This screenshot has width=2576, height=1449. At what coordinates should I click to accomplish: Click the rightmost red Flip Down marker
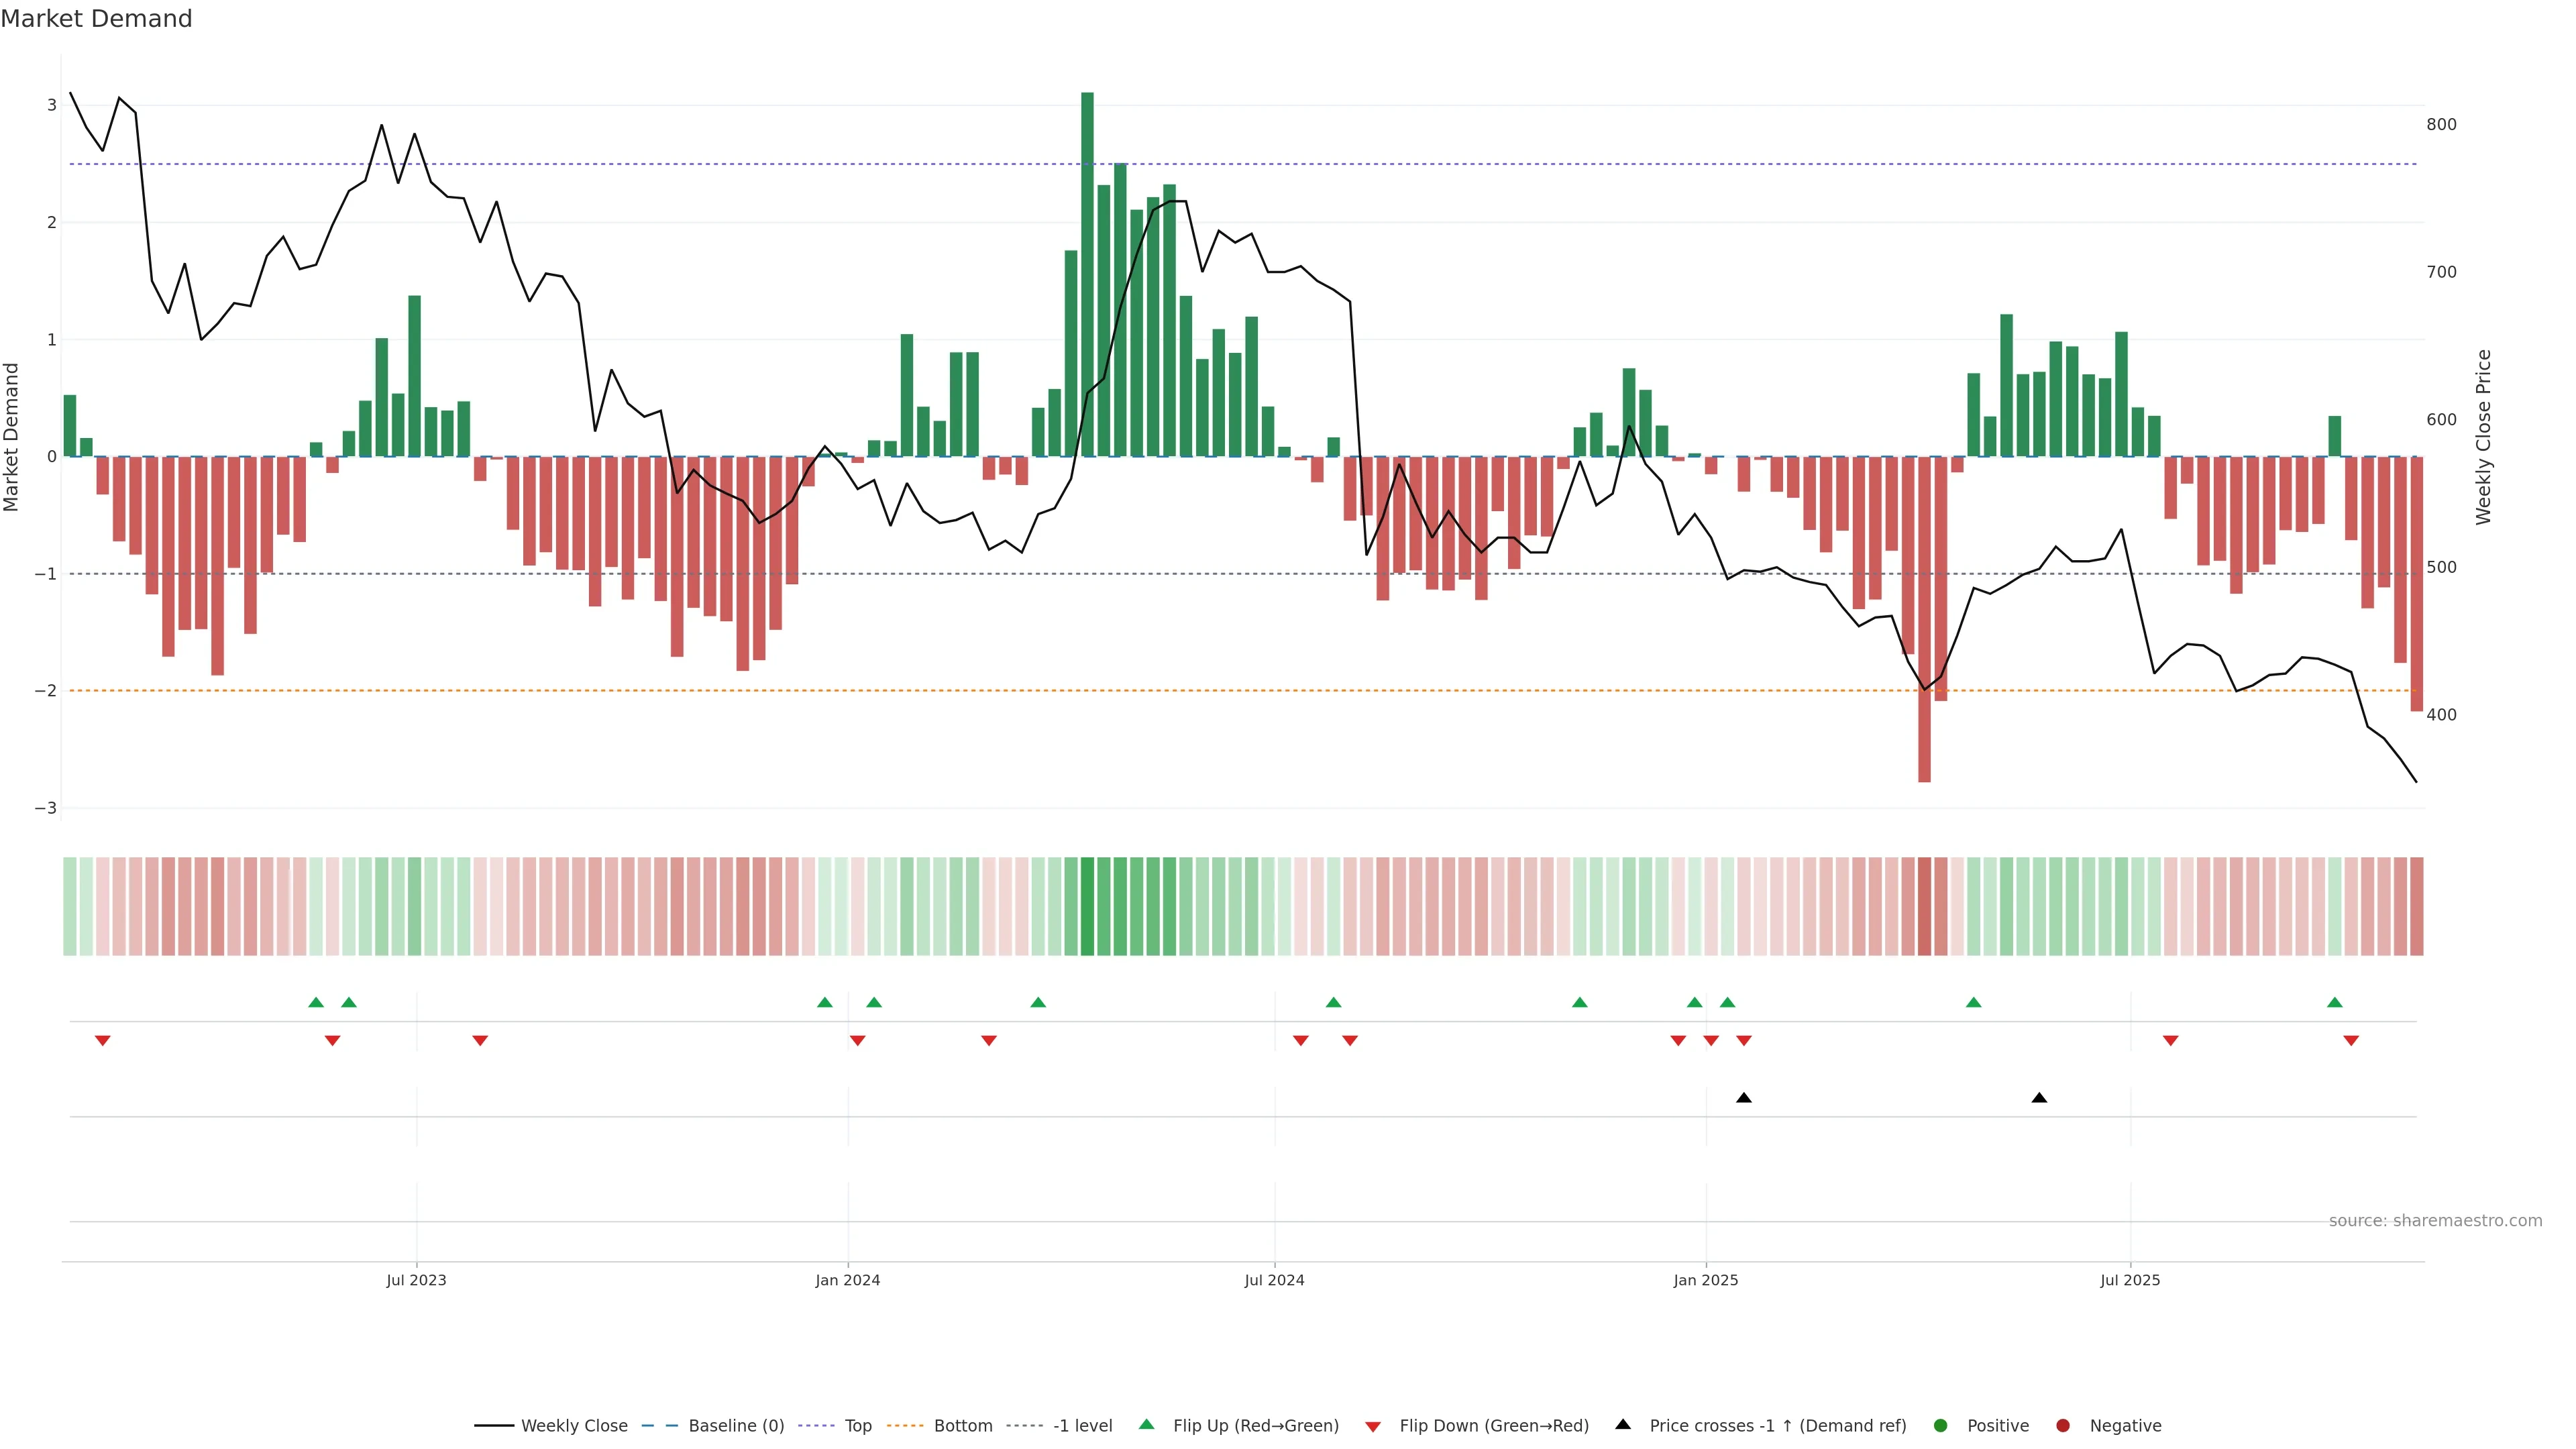point(2351,1041)
